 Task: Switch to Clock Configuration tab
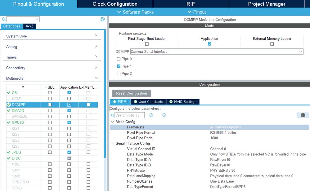point(115,4)
